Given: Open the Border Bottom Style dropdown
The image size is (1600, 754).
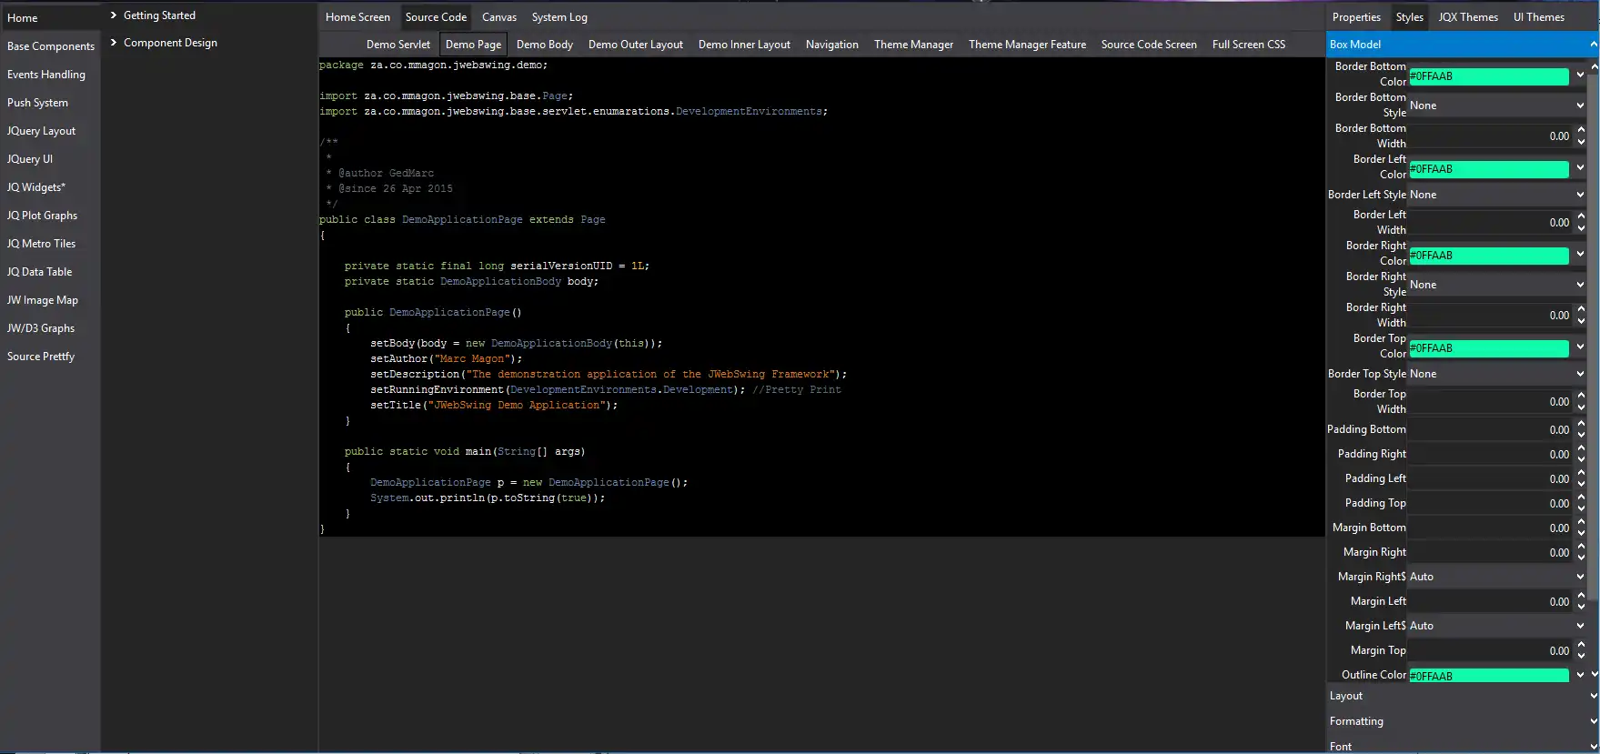Looking at the screenshot, I should [1496, 106].
